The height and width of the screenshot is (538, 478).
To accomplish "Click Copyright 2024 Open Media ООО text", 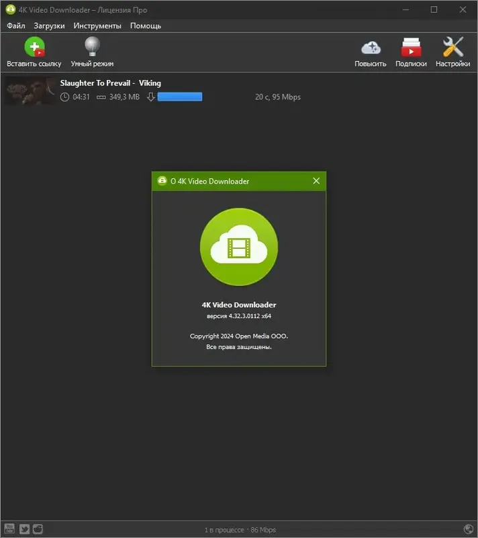I will [239, 336].
